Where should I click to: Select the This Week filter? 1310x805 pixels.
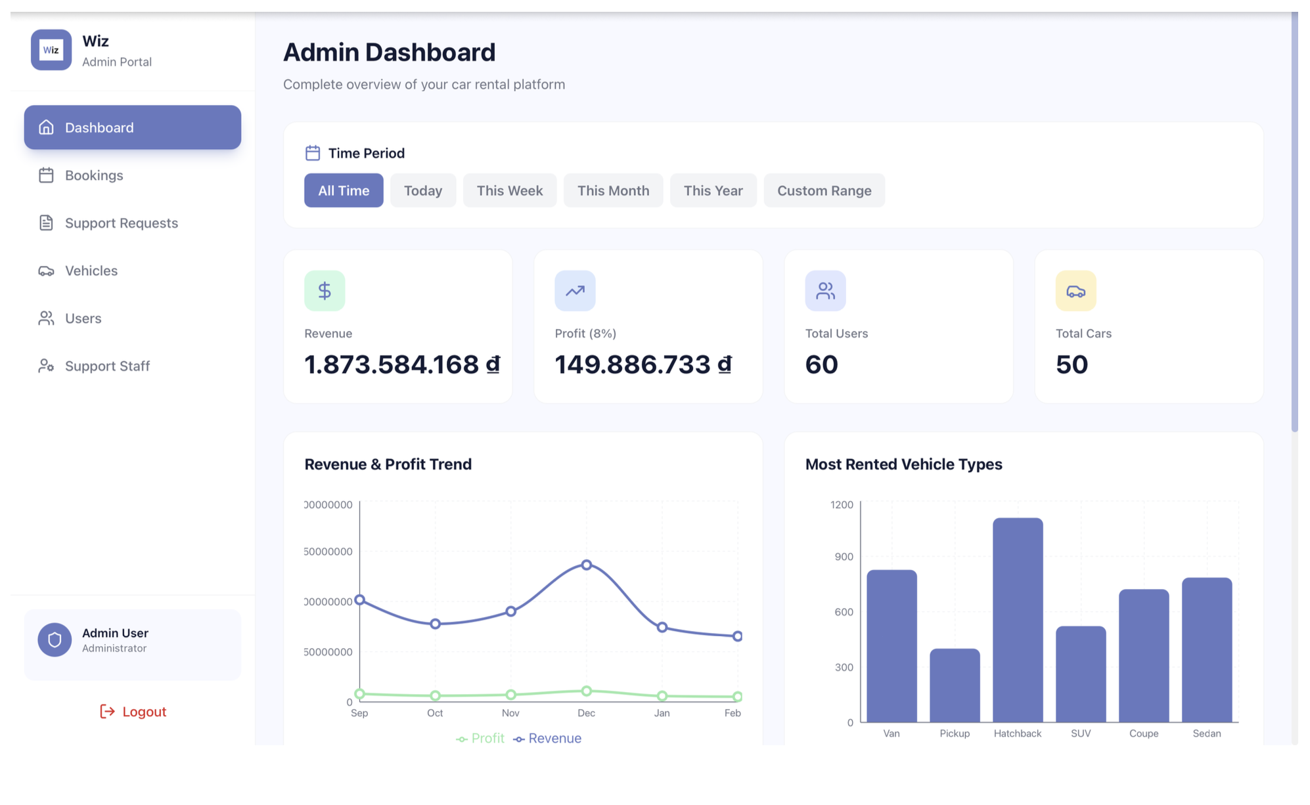(x=510, y=190)
